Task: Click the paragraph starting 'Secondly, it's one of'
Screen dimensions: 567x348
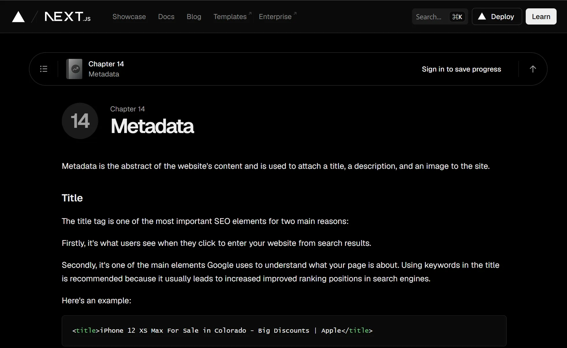Action: 281,272
